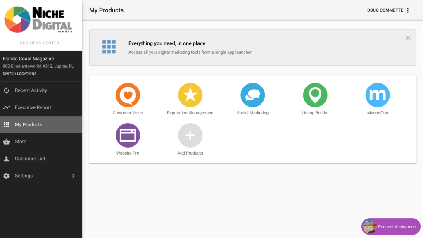Navigate to Customer List in sidebar
Screen dimensions: 423x238
click(x=41, y=159)
